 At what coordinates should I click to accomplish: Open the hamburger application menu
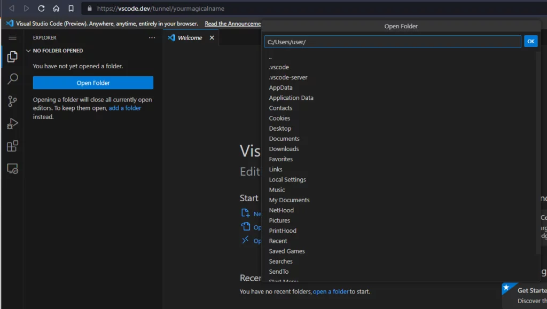tap(12, 38)
